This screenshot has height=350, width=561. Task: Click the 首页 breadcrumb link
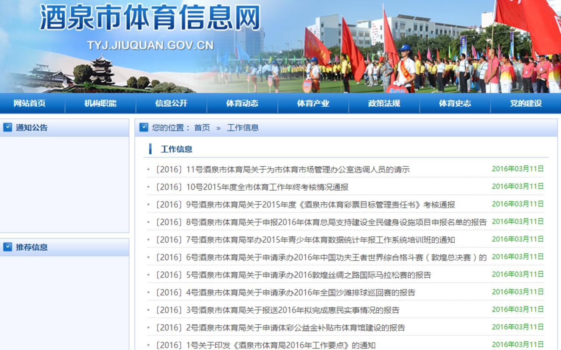[x=202, y=128]
